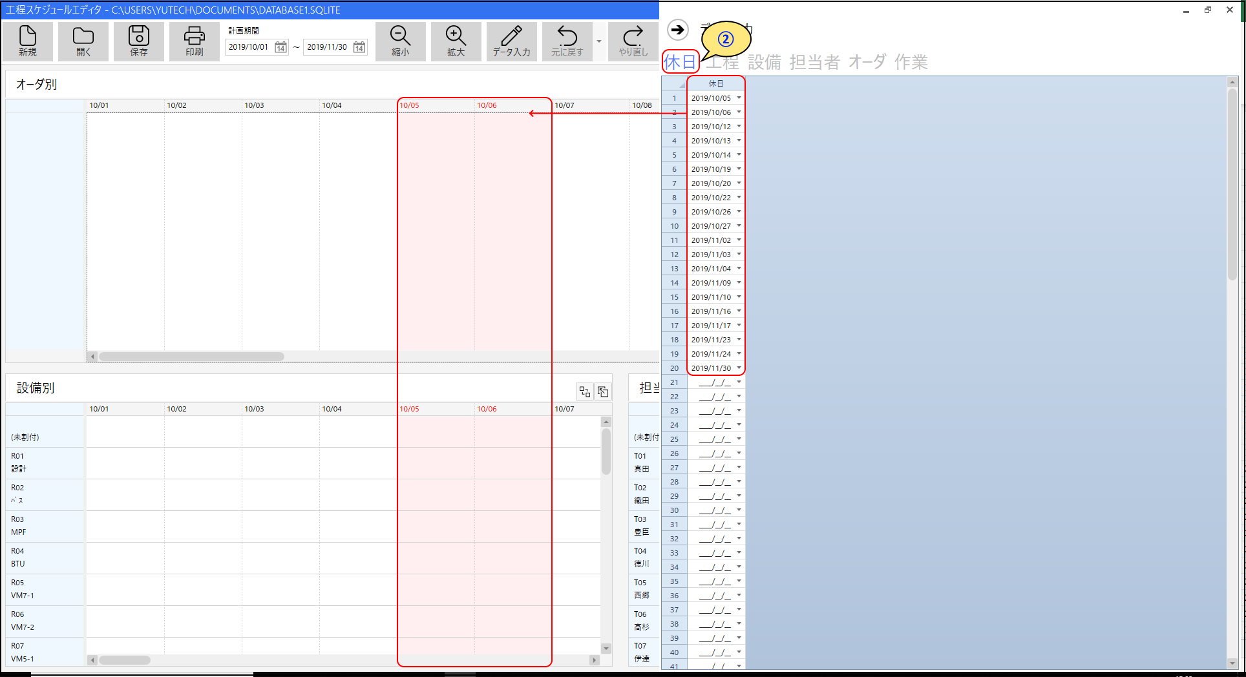This screenshot has width=1246, height=677.
Task: Open the データ入力 pencil tool
Action: click(511, 41)
